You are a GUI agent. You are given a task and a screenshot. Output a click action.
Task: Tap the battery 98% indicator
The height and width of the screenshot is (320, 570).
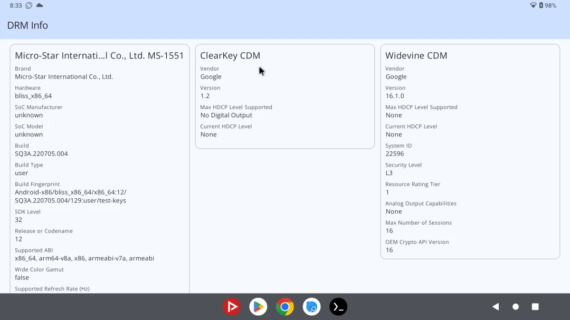point(548,5)
